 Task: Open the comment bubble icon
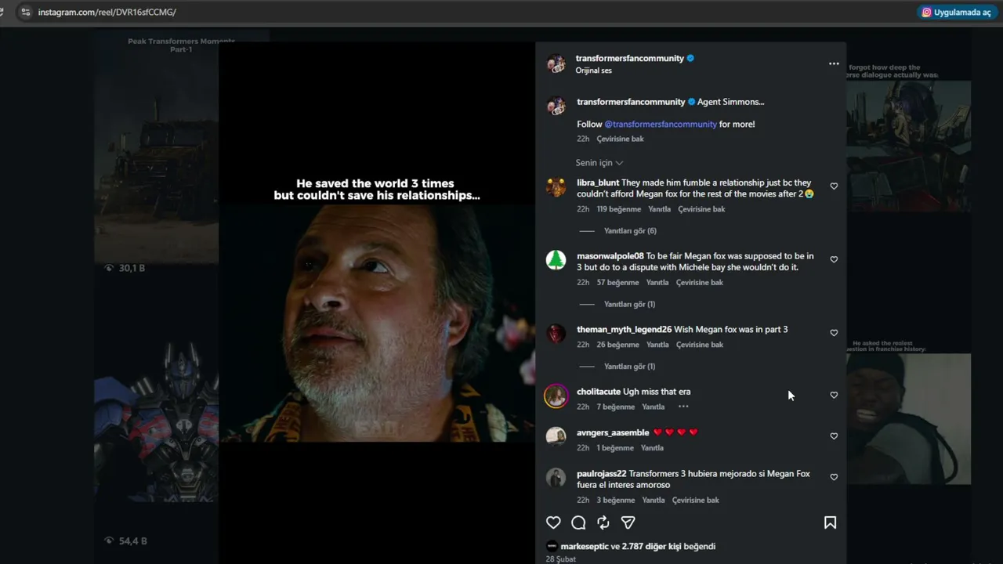point(578,522)
